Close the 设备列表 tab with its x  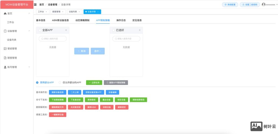tap(79, 12)
